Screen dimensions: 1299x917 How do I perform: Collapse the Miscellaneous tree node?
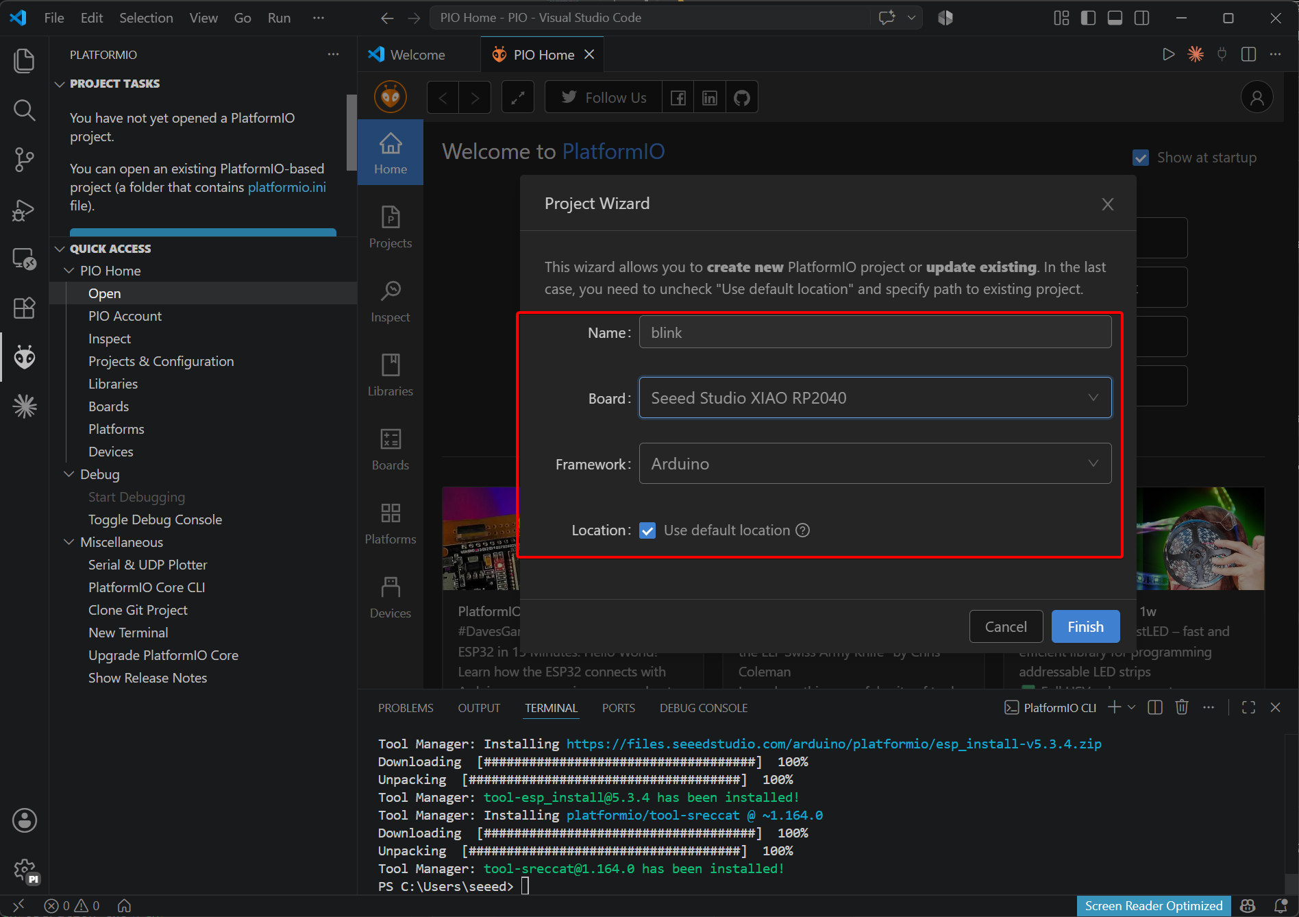[69, 542]
